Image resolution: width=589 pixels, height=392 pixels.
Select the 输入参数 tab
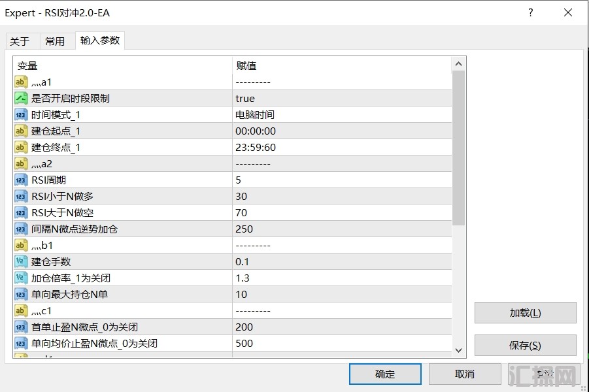[x=100, y=40]
